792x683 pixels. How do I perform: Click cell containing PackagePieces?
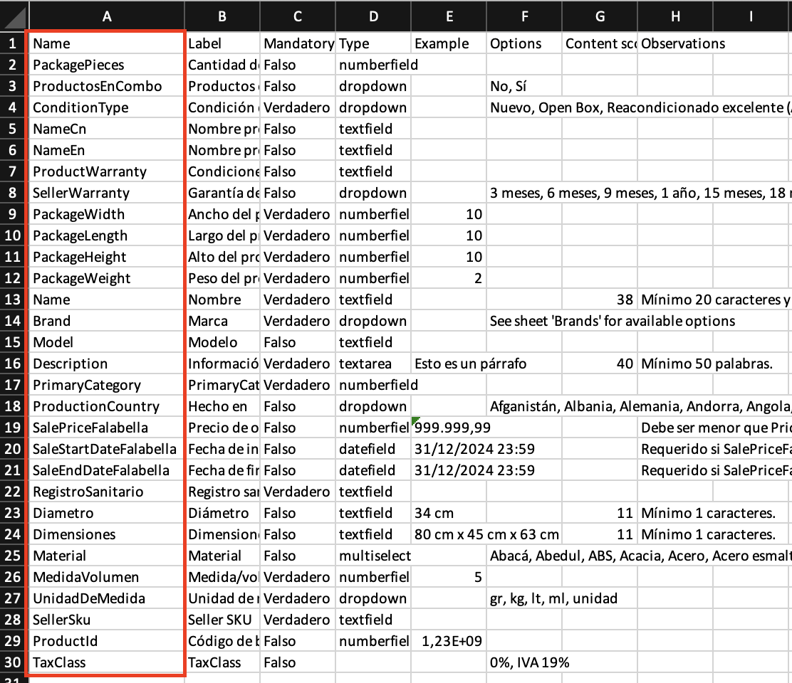(107, 65)
